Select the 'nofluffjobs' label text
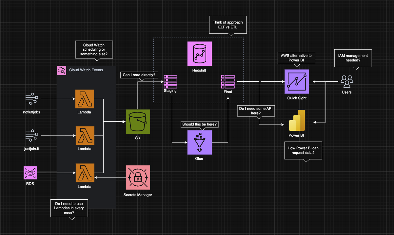 click(31, 112)
